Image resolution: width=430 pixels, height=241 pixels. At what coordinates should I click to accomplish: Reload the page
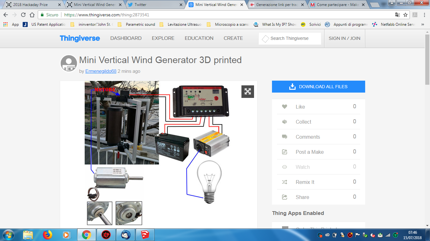click(x=23, y=15)
